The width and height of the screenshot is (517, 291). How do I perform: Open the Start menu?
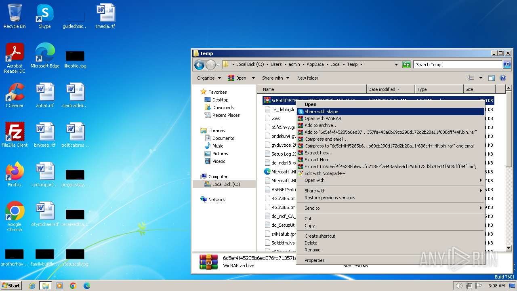click(x=11, y=286)
